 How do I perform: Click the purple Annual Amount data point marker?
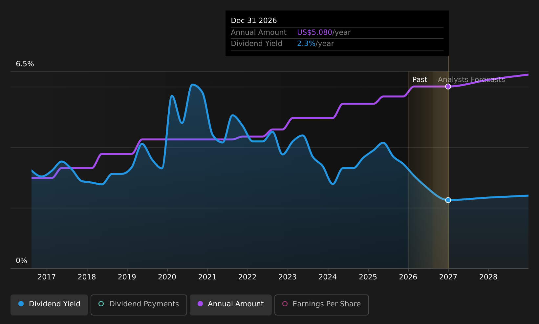coord(448,87)
